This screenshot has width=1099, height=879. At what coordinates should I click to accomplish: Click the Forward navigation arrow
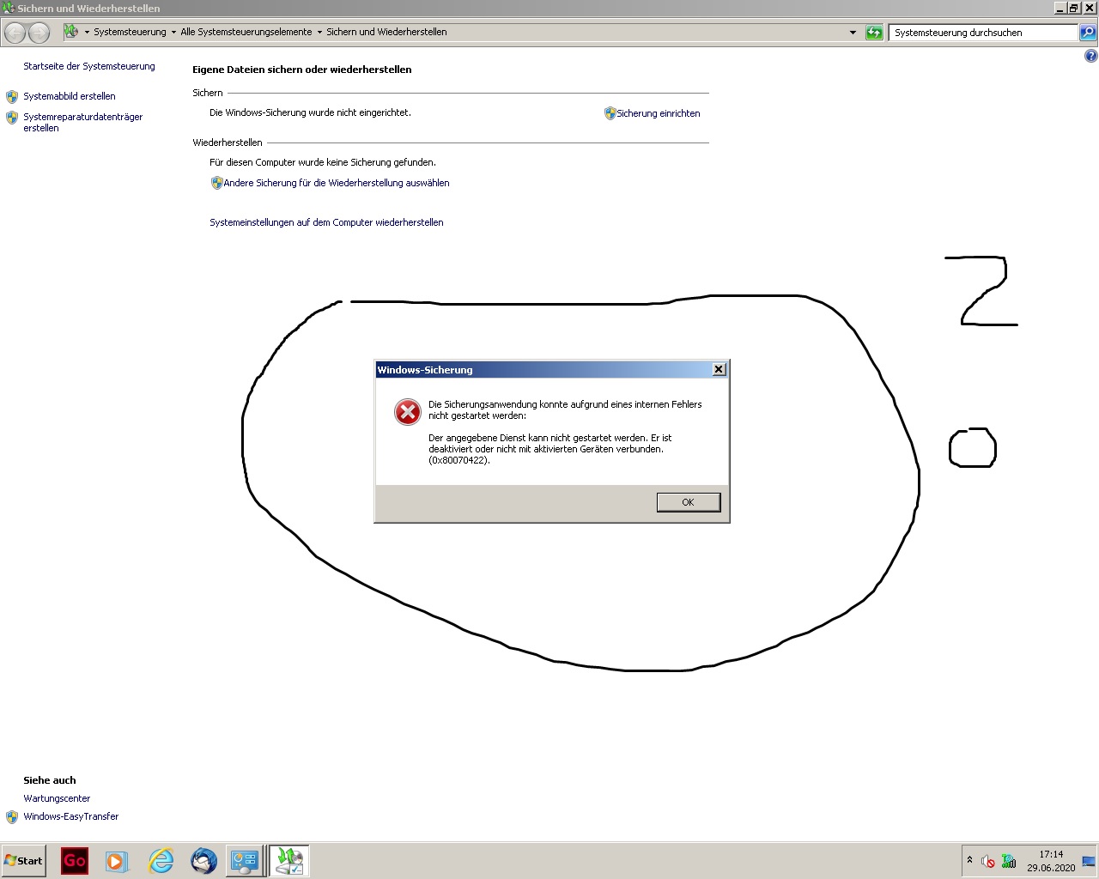pos(39,33)
